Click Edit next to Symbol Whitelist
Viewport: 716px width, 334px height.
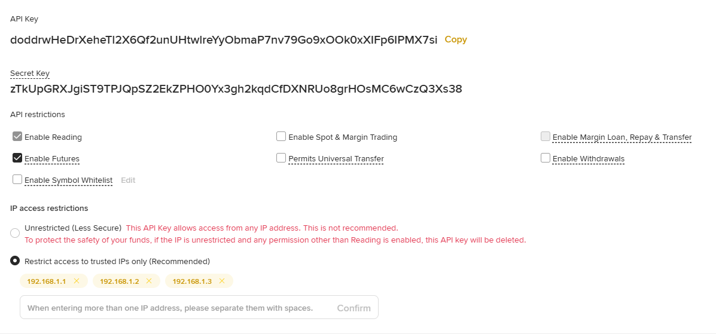(128, 180)
